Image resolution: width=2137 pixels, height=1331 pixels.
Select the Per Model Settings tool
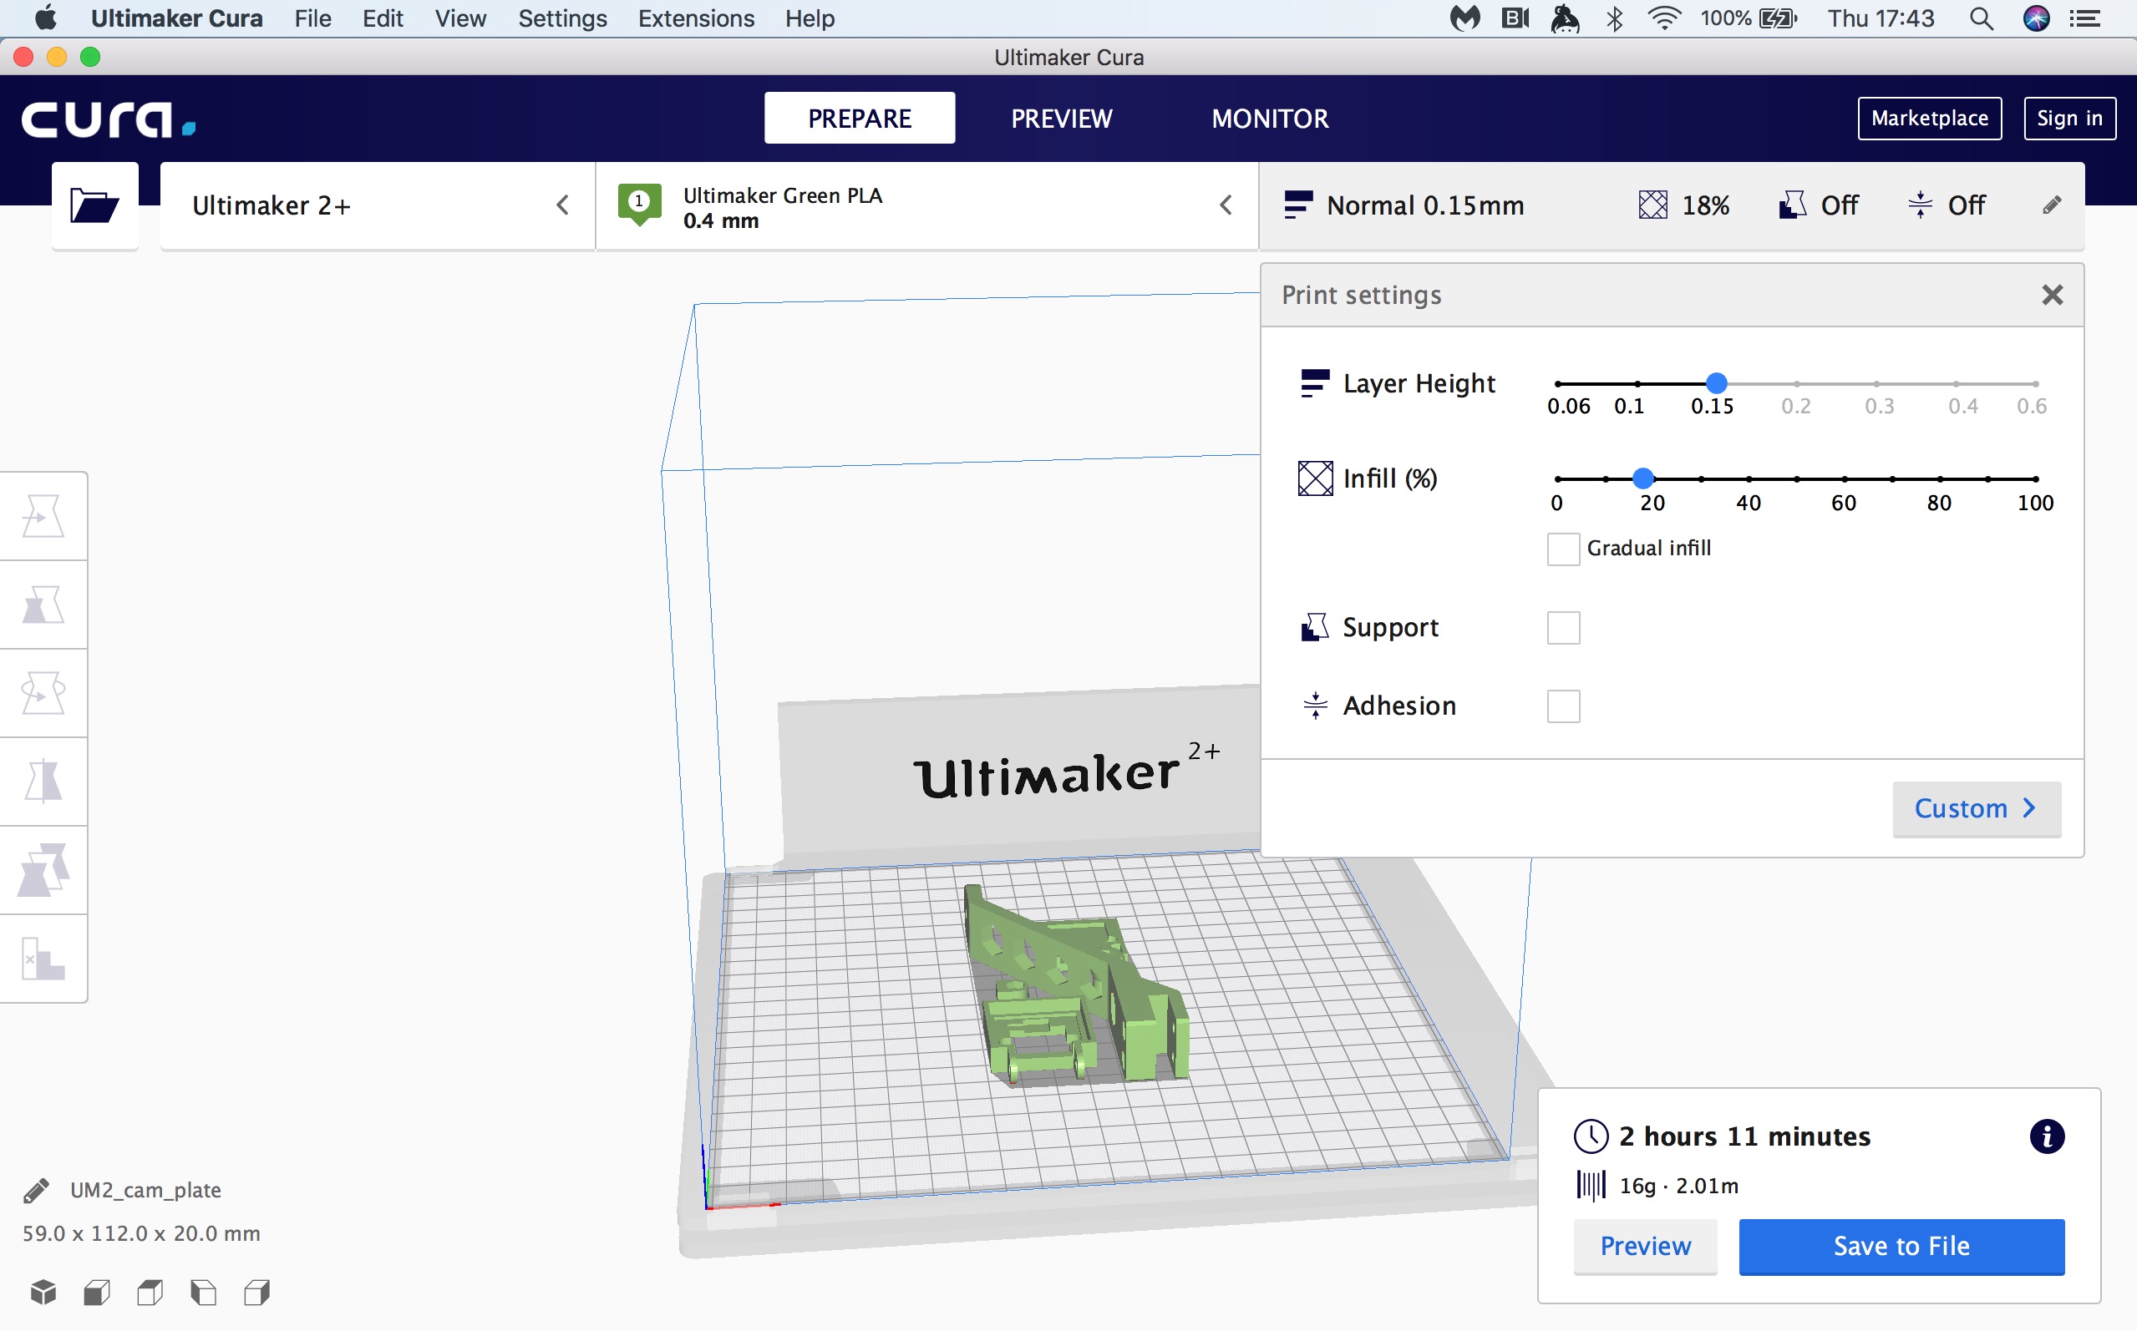point(43,871)
